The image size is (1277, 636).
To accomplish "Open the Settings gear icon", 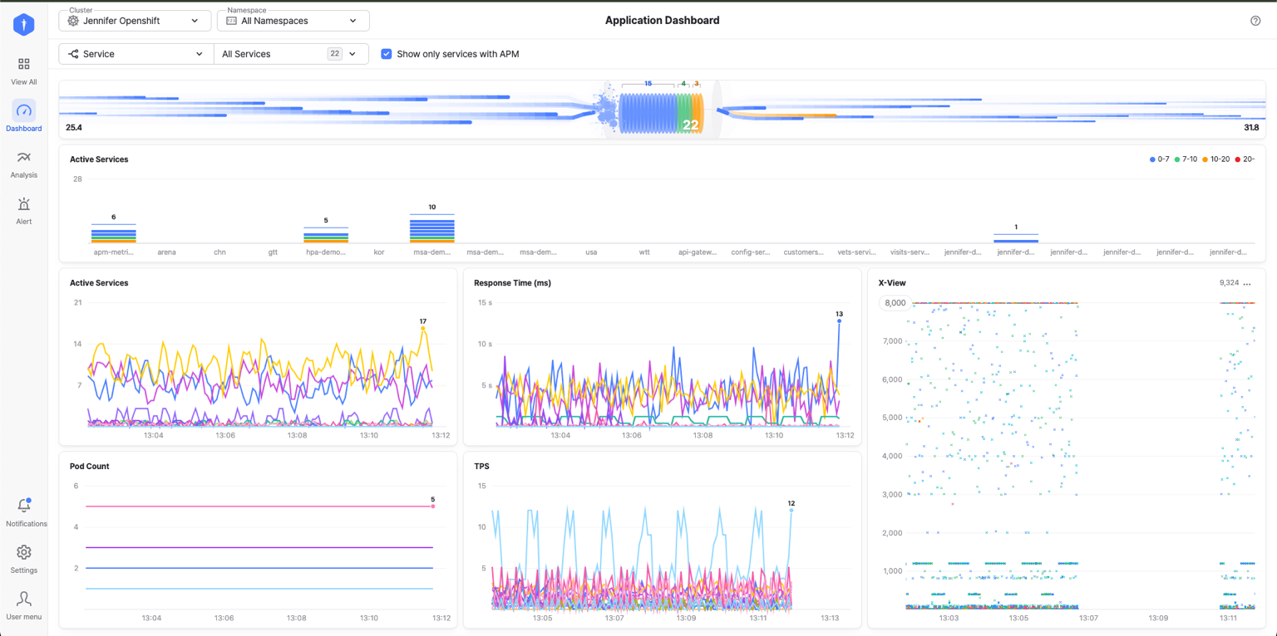I will [24, 552].
